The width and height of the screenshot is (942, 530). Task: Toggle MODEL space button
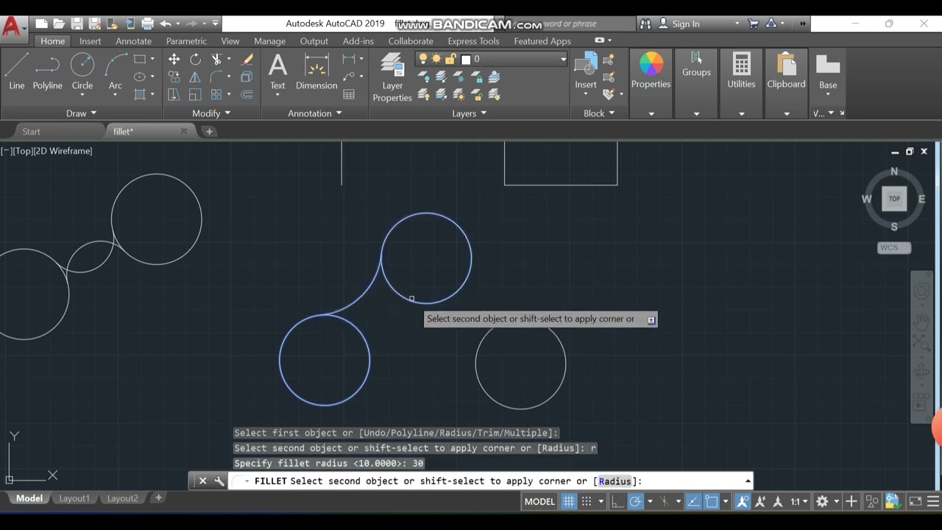point(539,501)
